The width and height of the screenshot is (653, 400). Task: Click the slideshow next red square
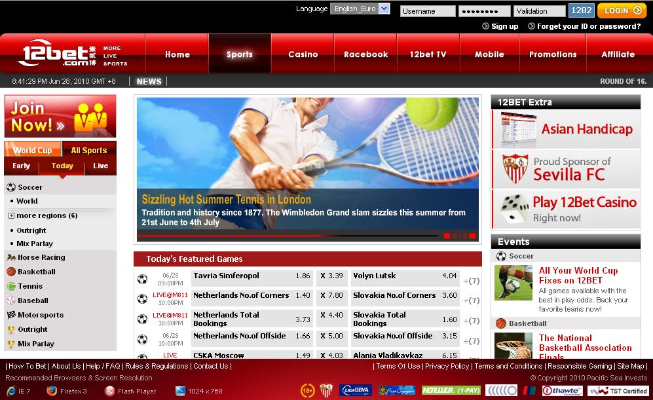click(473, 236)
